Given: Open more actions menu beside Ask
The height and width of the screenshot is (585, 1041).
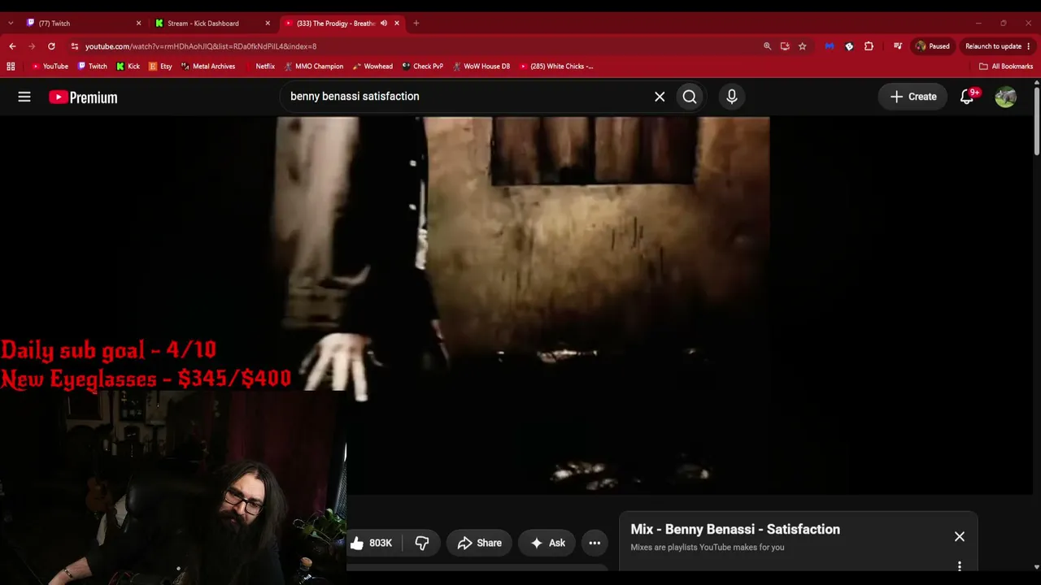Looking at the screenshot, I should (595, 543).
